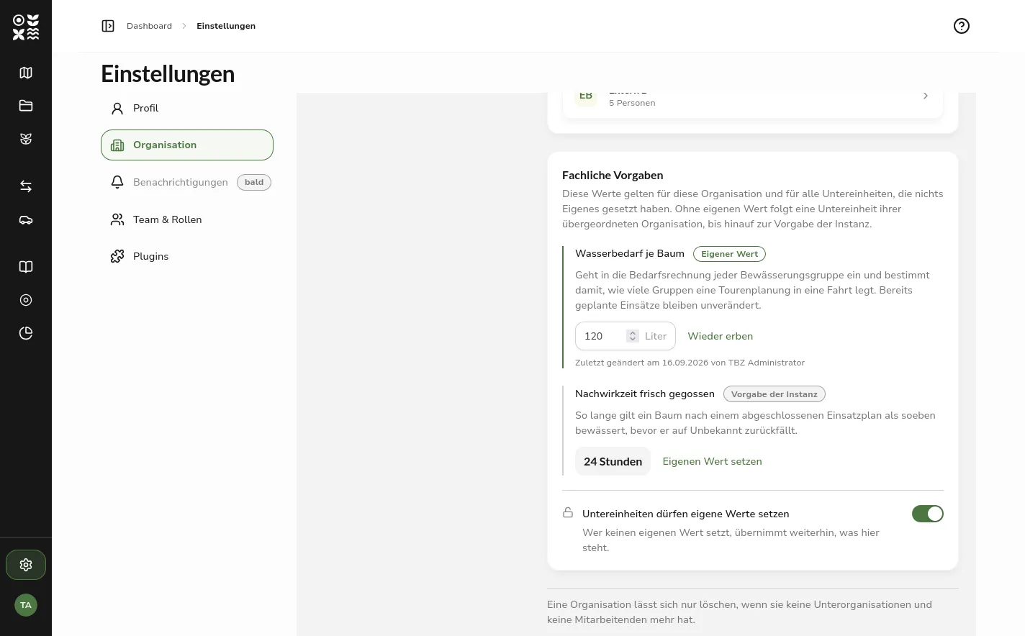Image resolution: width=1025 pixels, height=636 pixels.
Task: Click the app logo in sidebar
Action: 26,27
